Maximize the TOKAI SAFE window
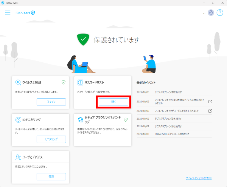The width and height of the screenshot is (227, 187). (213, 3)
